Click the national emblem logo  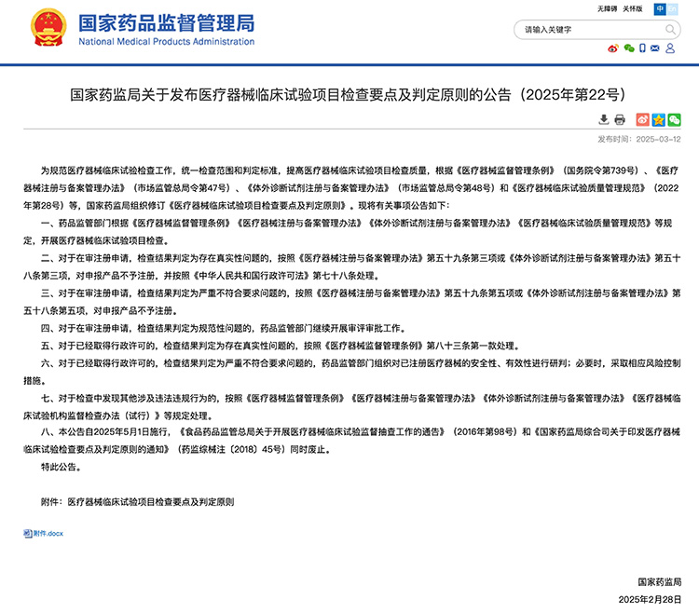(x=48, y=28)
